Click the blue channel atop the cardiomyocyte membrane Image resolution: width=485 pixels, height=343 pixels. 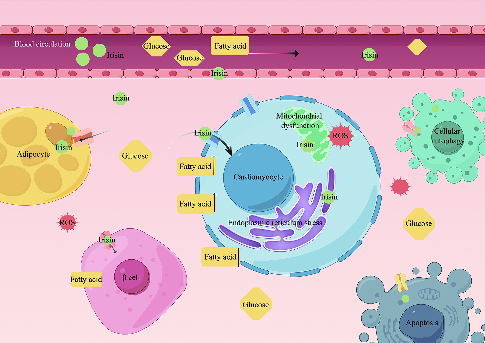point(249,105)
